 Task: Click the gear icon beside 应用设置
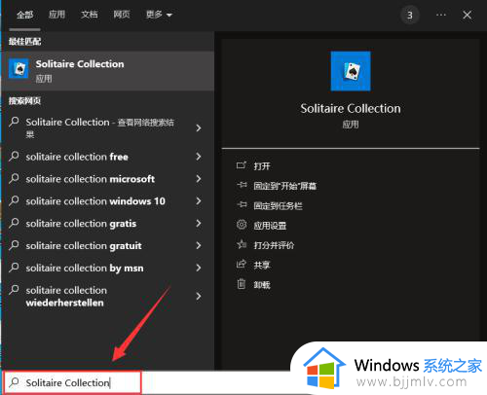pos(242,225)
